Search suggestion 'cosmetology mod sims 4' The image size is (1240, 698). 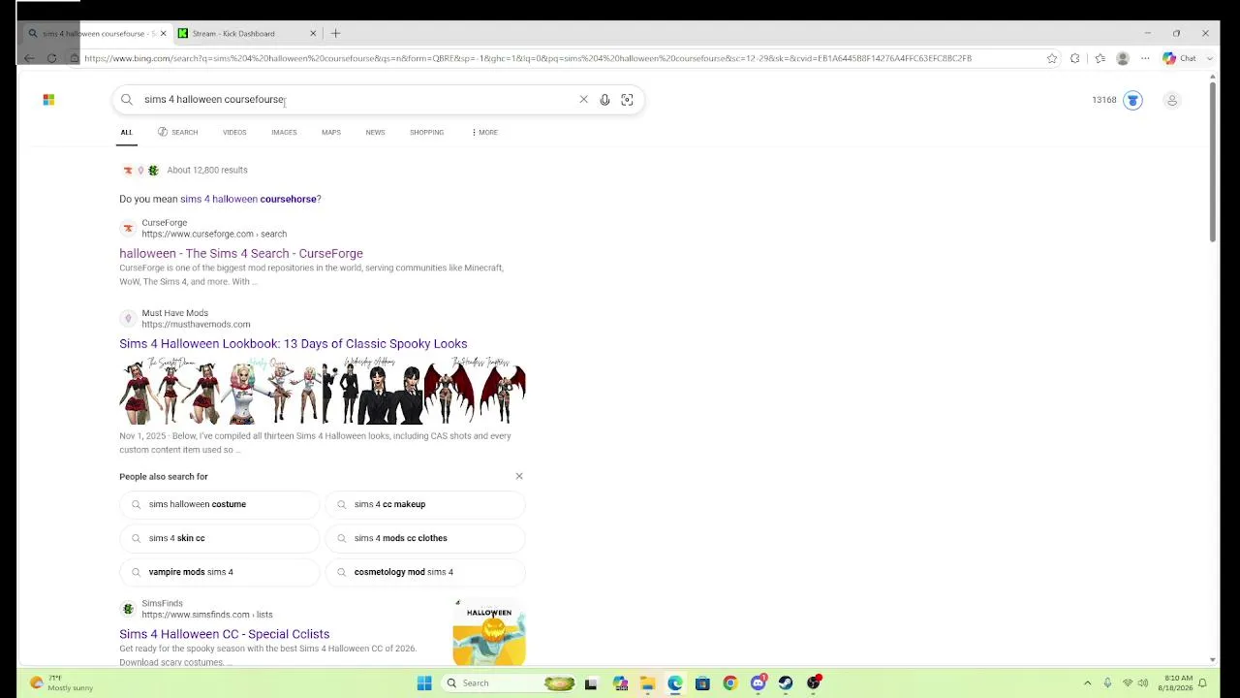coord(425,572)
